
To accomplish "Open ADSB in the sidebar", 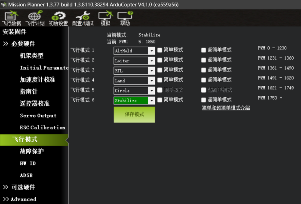I will [26, 175].
